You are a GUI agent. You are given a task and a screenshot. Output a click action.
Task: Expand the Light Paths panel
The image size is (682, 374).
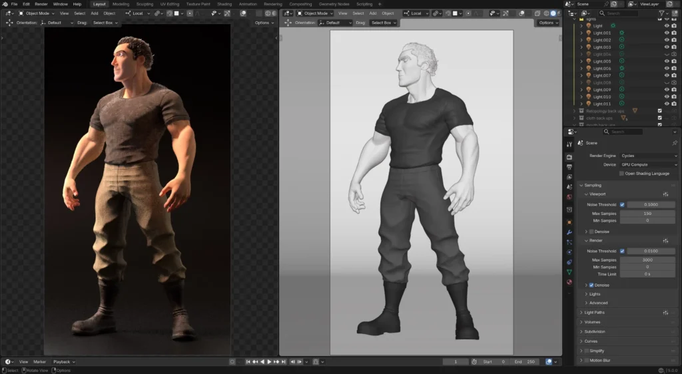click(x=594, y=313)
